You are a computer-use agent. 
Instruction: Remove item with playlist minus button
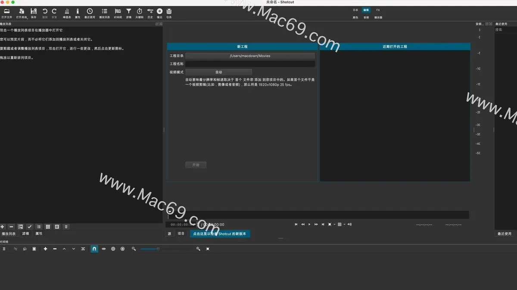(11, 227)
